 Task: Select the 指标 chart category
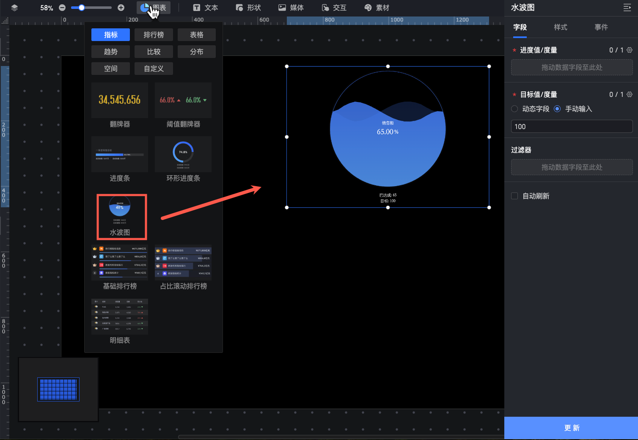[x=111, y=35]
